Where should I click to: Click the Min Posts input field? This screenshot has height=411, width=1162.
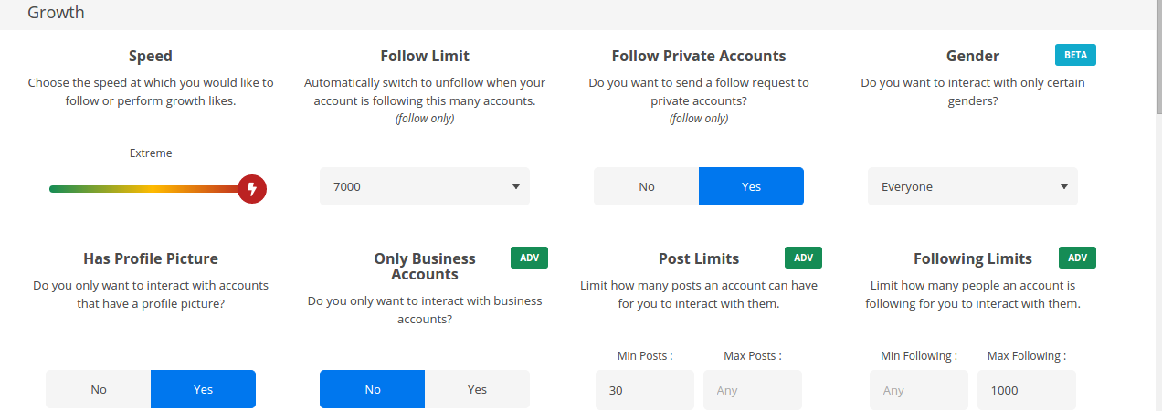(645, 390)
